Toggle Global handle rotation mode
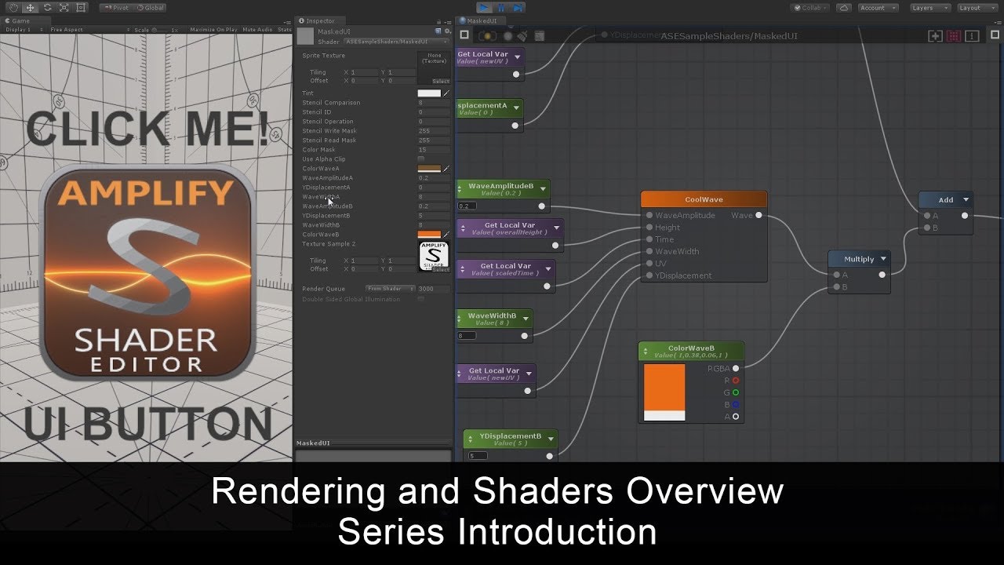Image resolution: width=1004 pixels, height=565 pixels. (x=150, y=8)
